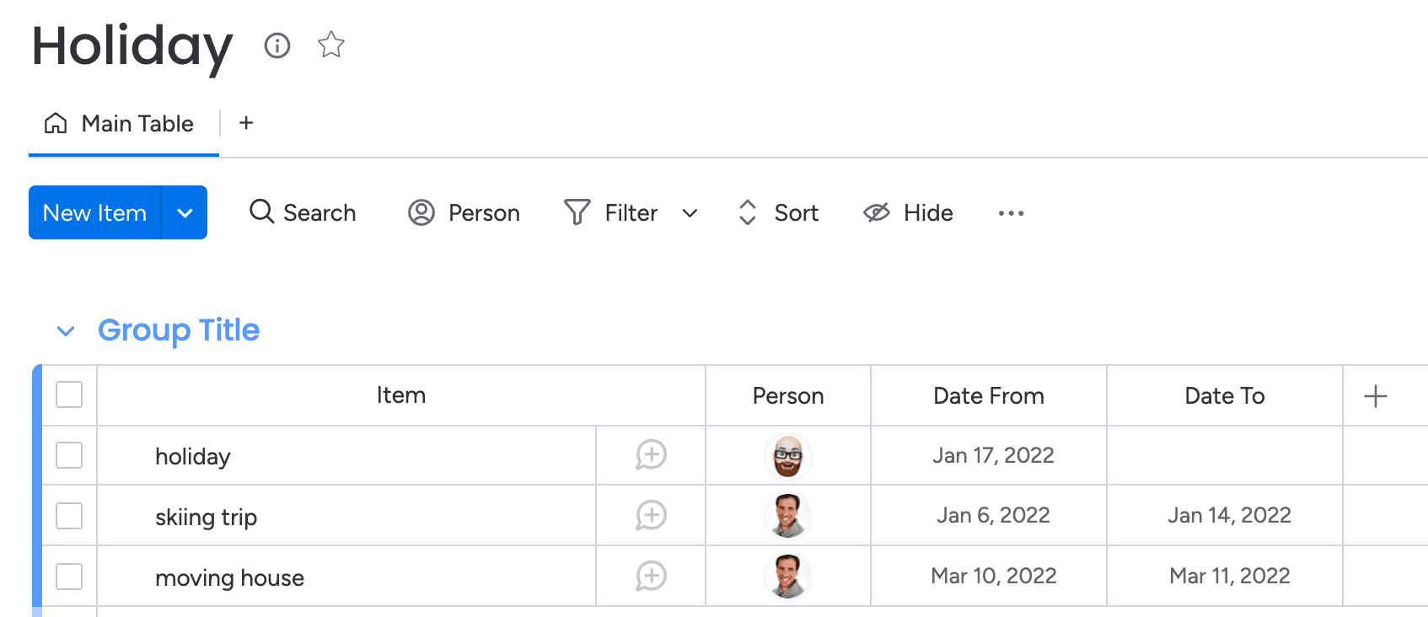This screenshot has width=1428, height=617.
Task: Select the holiday row checkbox
Action: (69, 455)
